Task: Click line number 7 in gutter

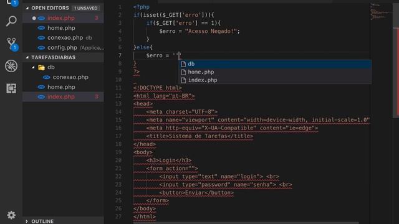Action: tap(120, 55)
